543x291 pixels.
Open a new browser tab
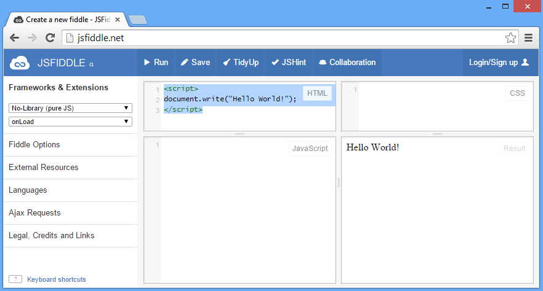[138, 20]
